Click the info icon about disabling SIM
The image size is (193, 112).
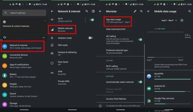100,106
